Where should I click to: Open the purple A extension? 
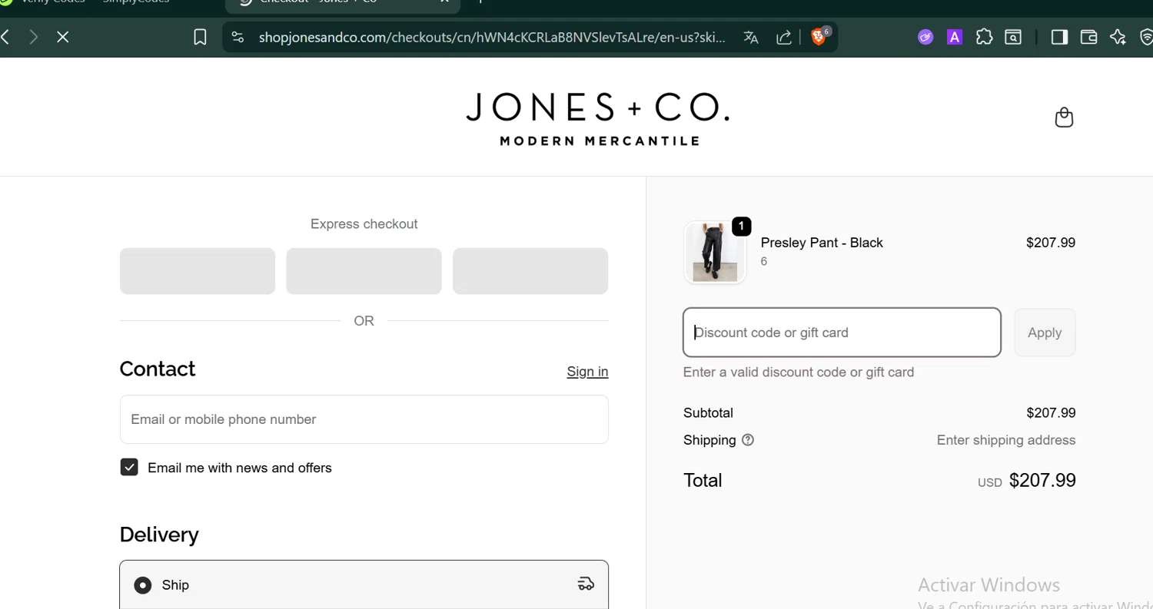955,37
